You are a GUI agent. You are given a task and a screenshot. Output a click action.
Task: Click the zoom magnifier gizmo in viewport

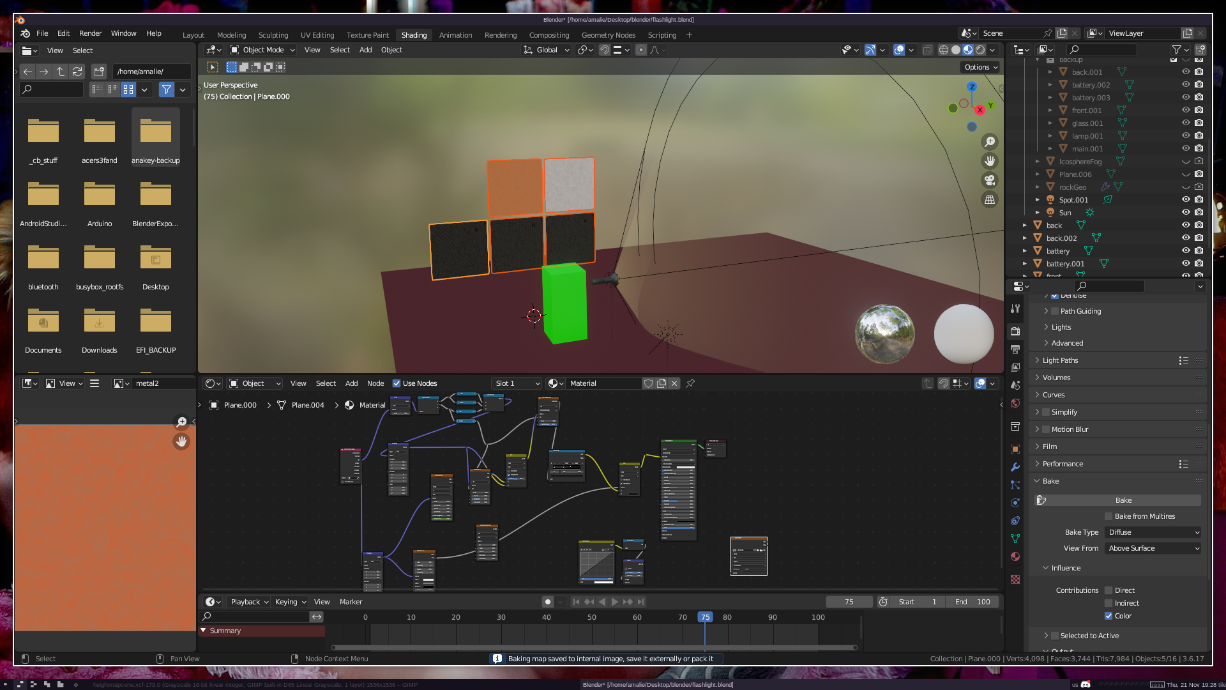pyautogui.click(x=989, y=142)
